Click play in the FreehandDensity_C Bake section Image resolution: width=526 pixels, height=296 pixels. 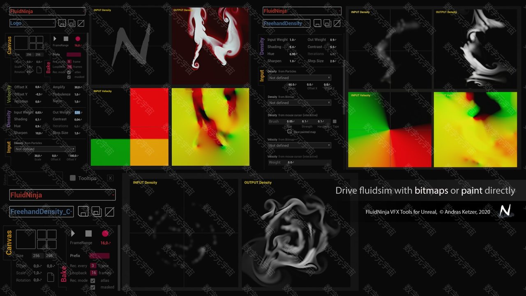[73, 234]
